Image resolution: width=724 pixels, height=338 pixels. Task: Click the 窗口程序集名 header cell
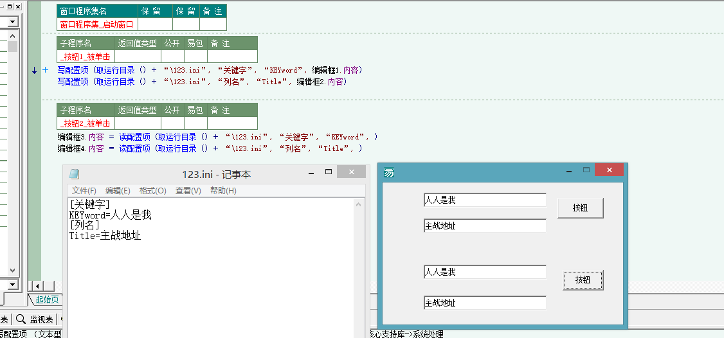[98, 11]
